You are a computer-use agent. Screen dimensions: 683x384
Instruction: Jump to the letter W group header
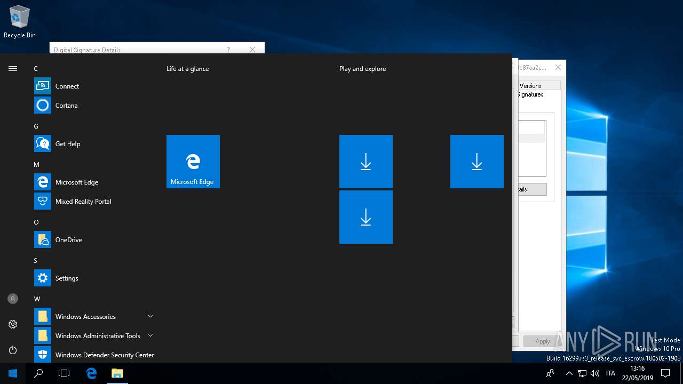pos(37,299)
